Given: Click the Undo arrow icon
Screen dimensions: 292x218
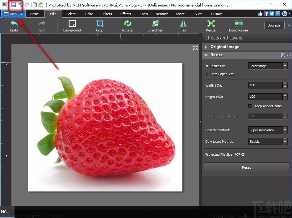Looking at the screenshot, I should pos(14,23).
